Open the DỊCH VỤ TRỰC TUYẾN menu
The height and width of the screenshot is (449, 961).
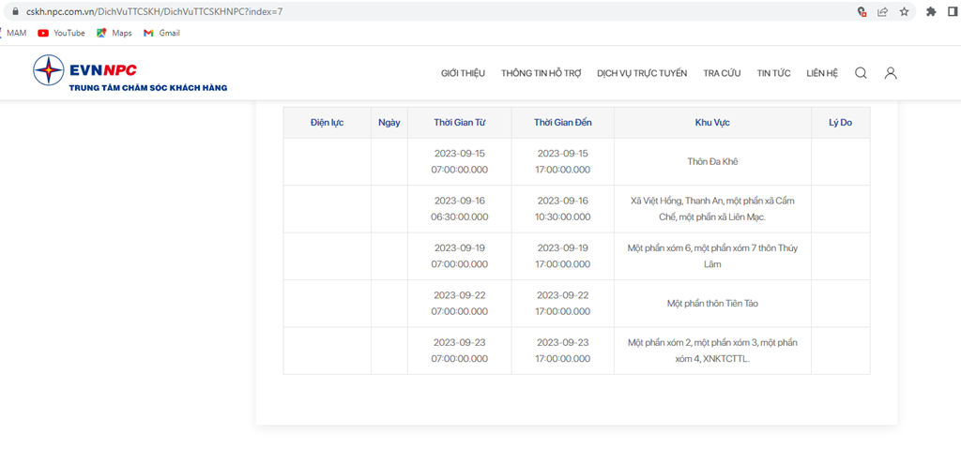(642, 73)
